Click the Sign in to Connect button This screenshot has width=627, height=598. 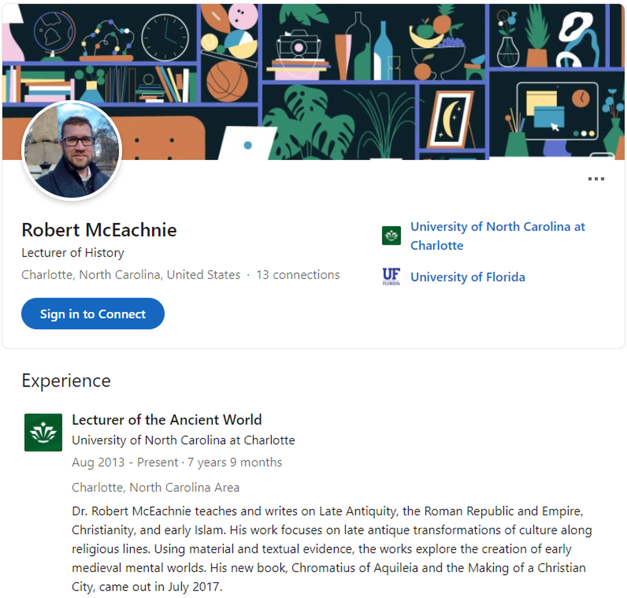[x=92, y=314]
